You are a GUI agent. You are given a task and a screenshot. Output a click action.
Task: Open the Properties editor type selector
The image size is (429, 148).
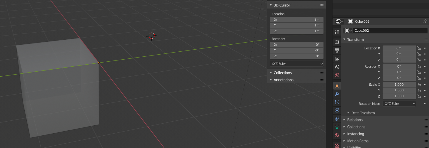coord(340,21)
